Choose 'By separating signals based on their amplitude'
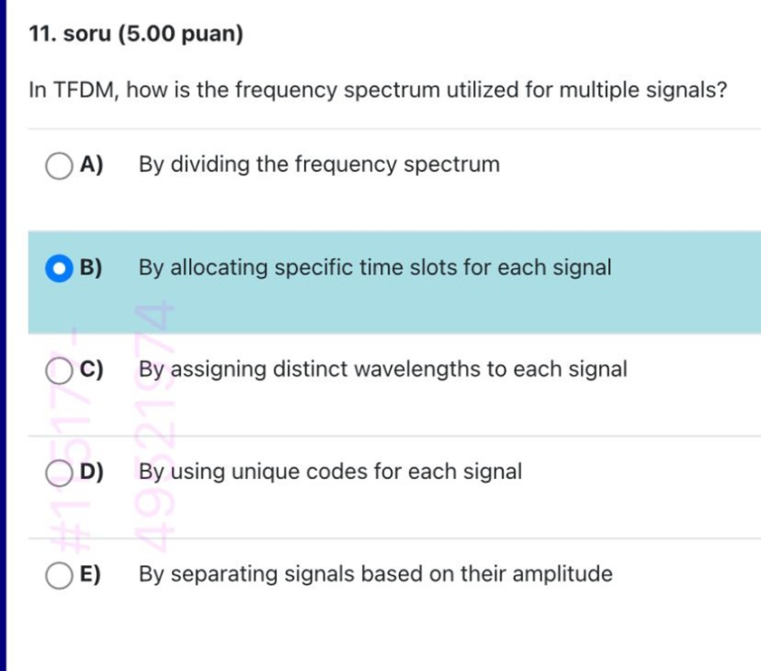Viewport: 761px width, 671px height. point(376,573)
